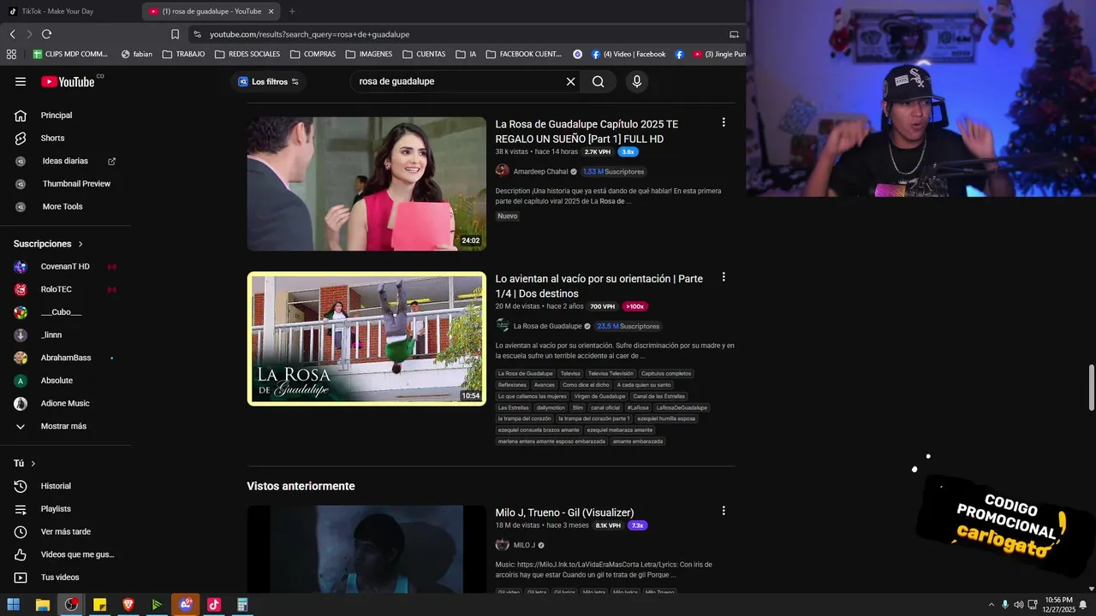This screenshot has height=616, width=1096.
Task: Open the Adione Music channel
Action: (x=65, y=403)
